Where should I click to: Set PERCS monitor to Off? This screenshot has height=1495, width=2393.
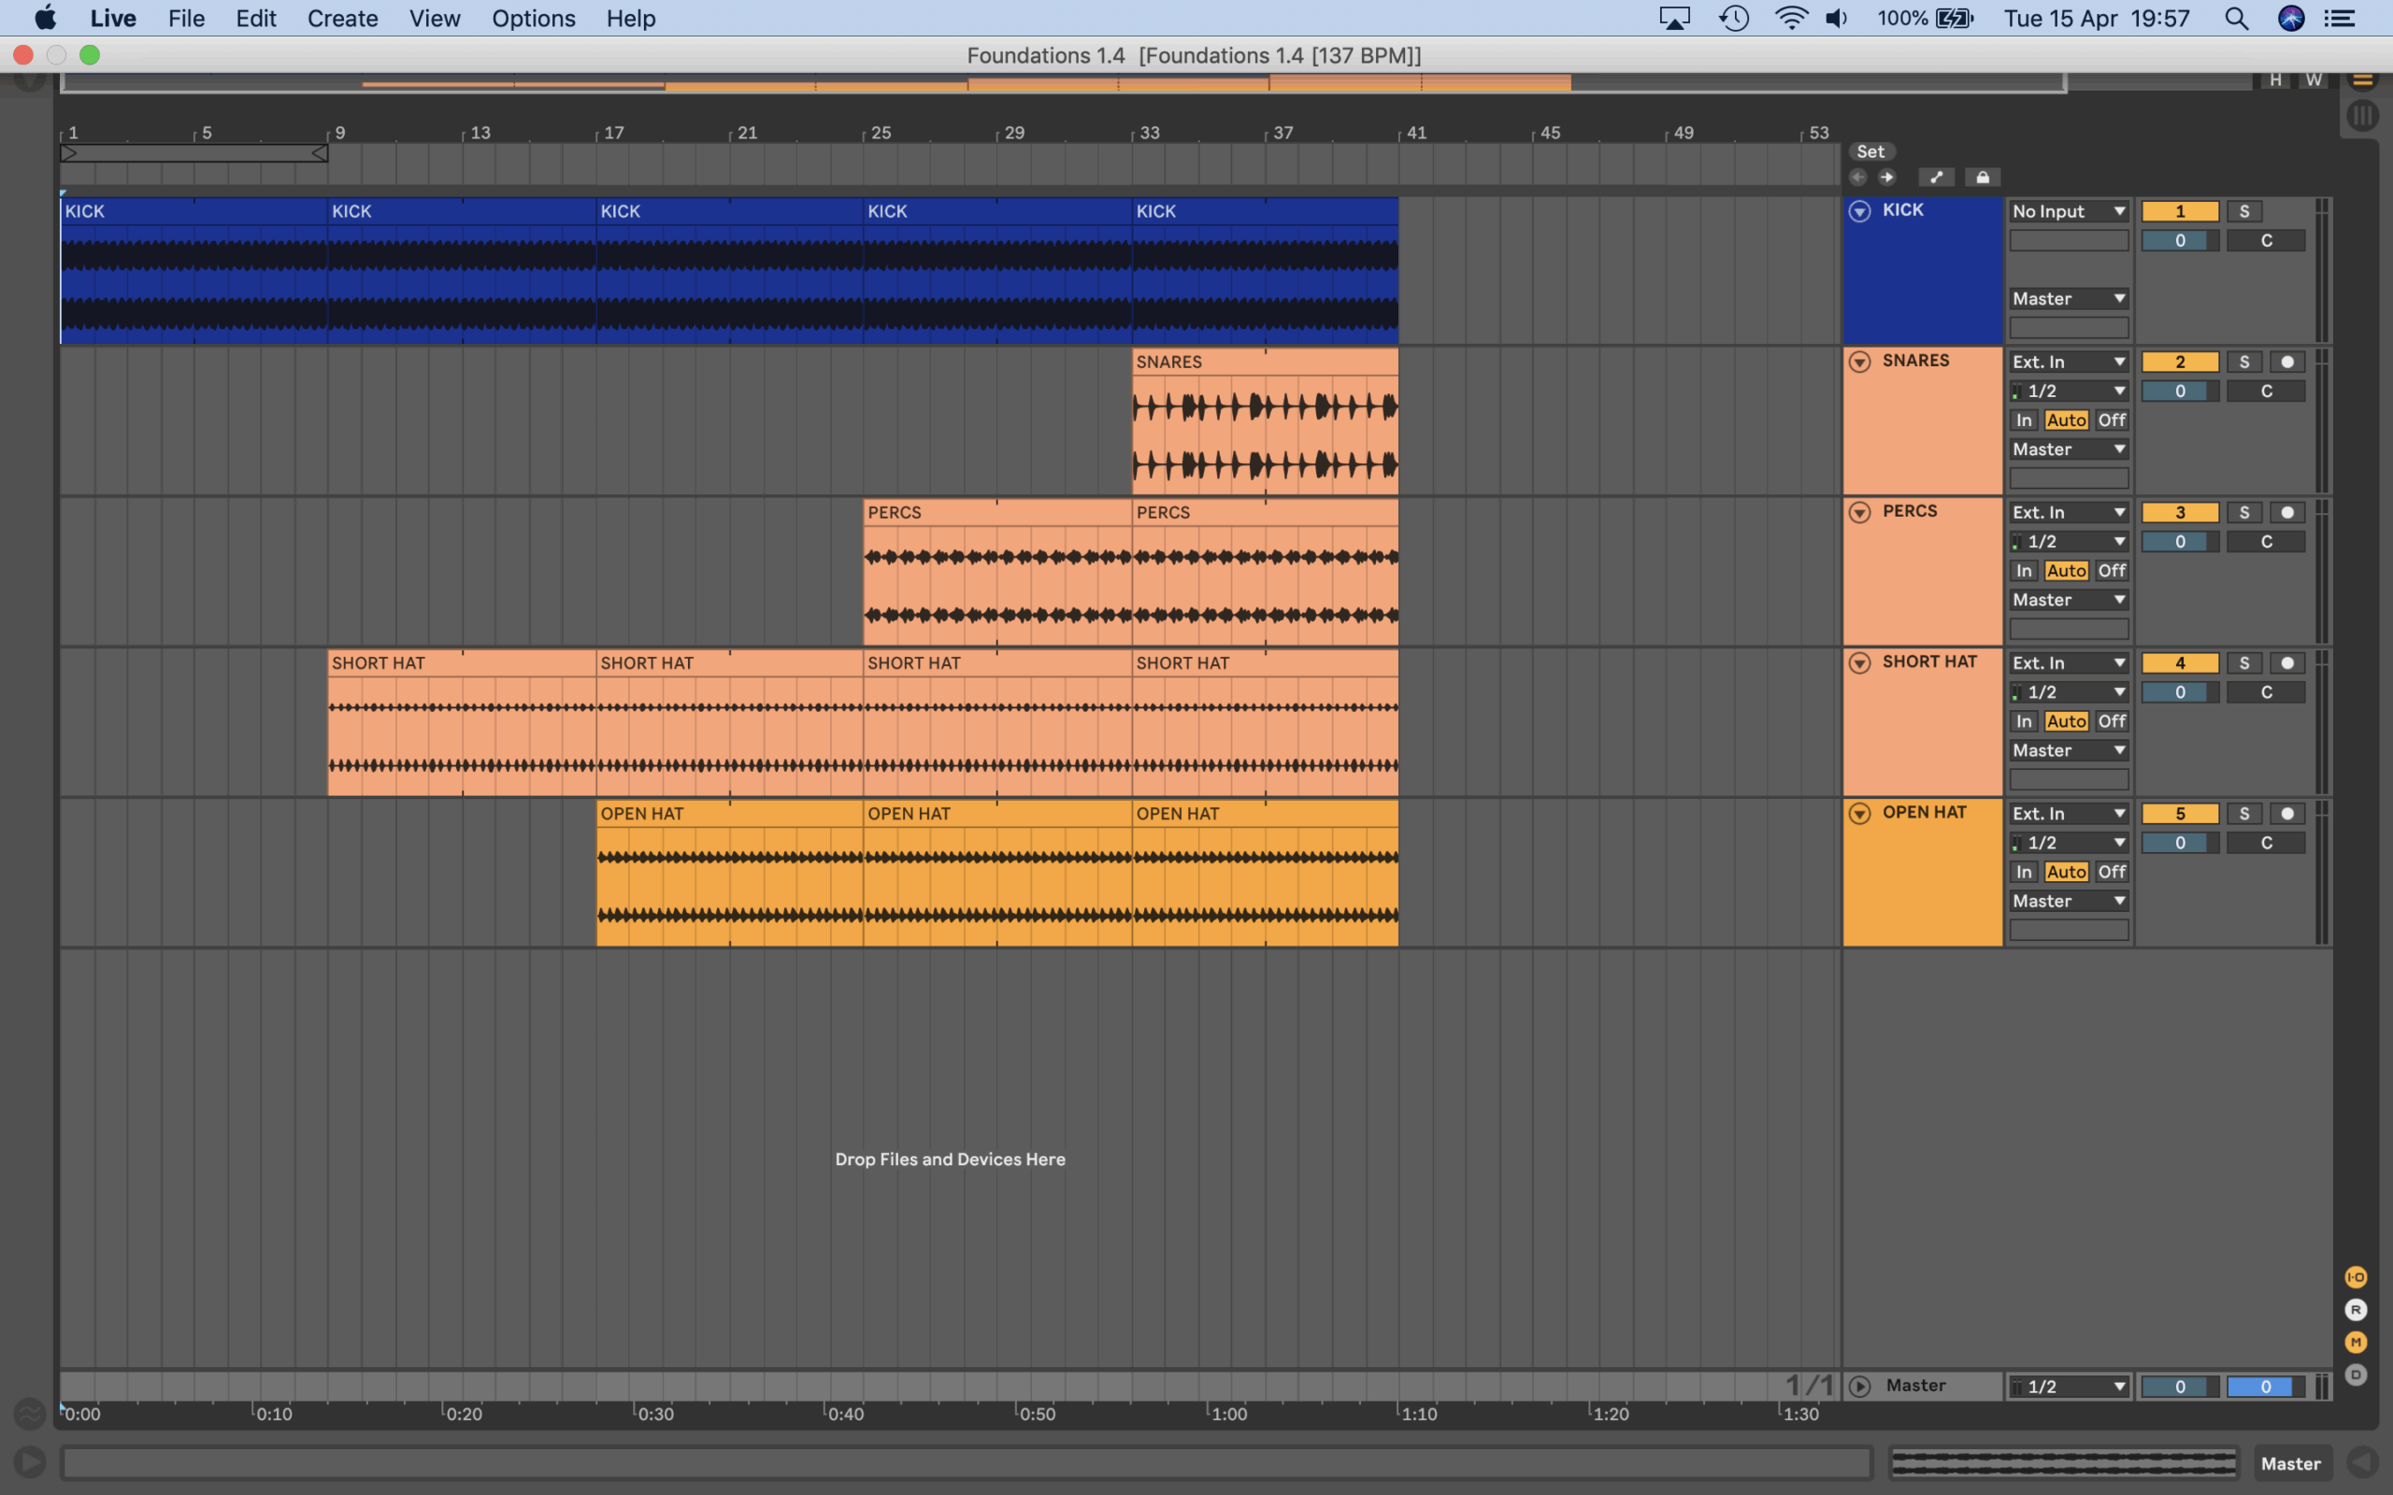(2112, 572)
